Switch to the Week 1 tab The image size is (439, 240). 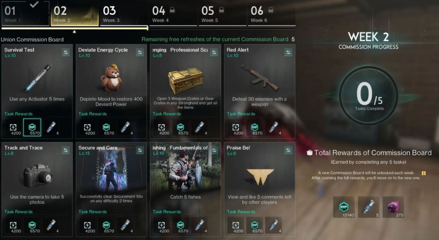(x=25, y=13)
